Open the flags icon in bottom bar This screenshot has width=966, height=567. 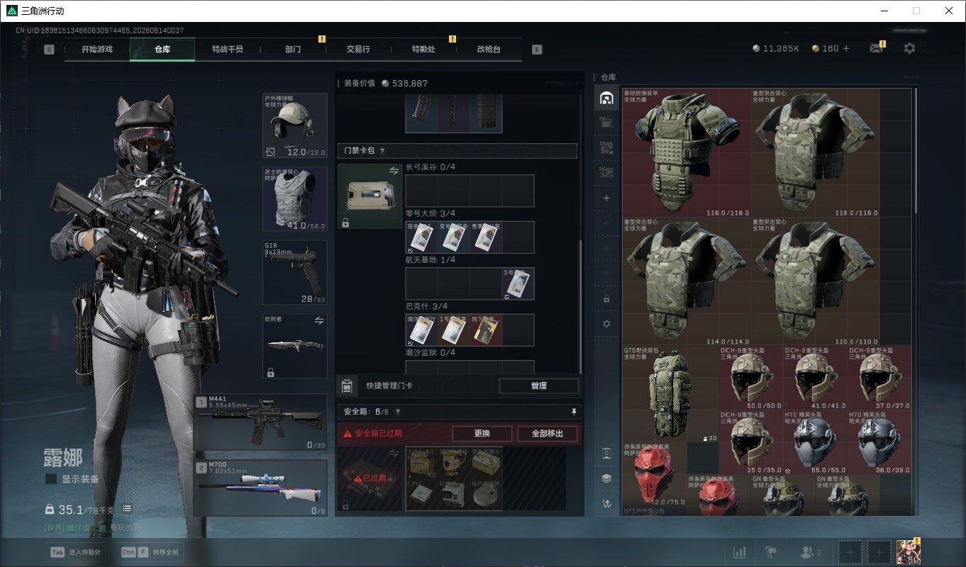[x=771, y=551]
